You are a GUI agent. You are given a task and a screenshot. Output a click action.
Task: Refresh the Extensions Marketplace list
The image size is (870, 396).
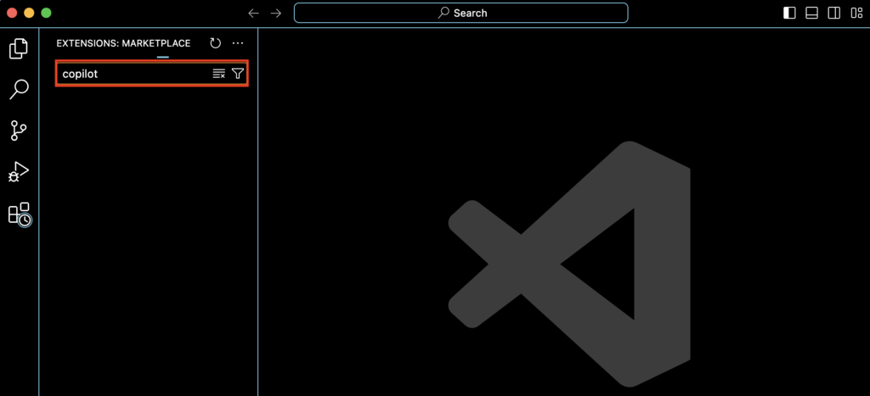coord(215,43)
